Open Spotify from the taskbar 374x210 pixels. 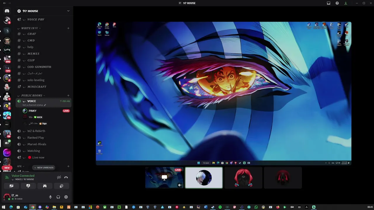(x=220, y=207)
